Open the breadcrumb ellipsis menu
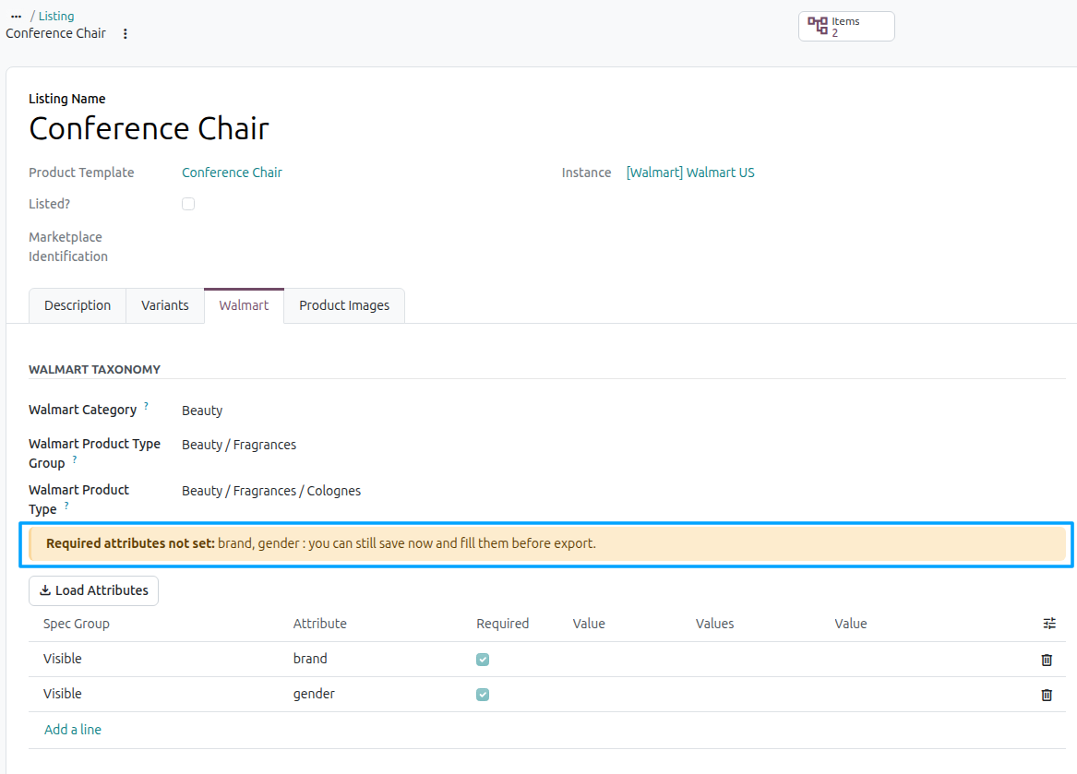1077x774 pixels. point(17,16)
